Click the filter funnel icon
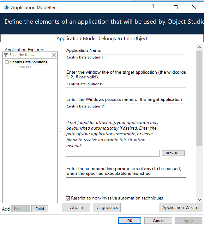The height and width of the screenshot is (227, 204). pyautogui.click(x=6, y=55)
